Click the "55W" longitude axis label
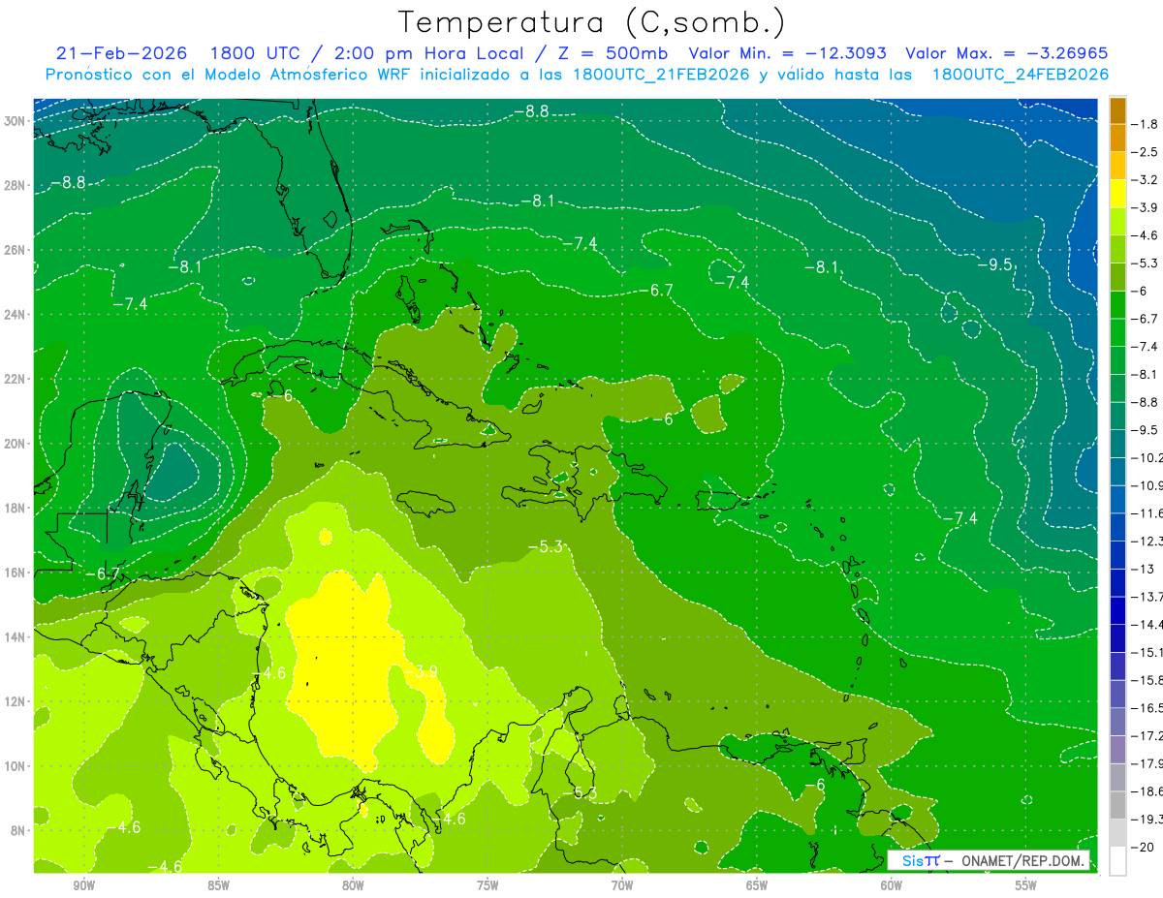The image size is (1163, 898). click(x=1026, y=885)
